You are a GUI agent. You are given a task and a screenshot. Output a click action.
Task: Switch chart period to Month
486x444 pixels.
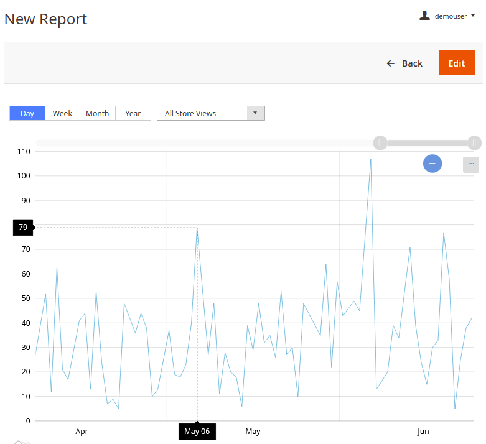(x=97, y=113)
